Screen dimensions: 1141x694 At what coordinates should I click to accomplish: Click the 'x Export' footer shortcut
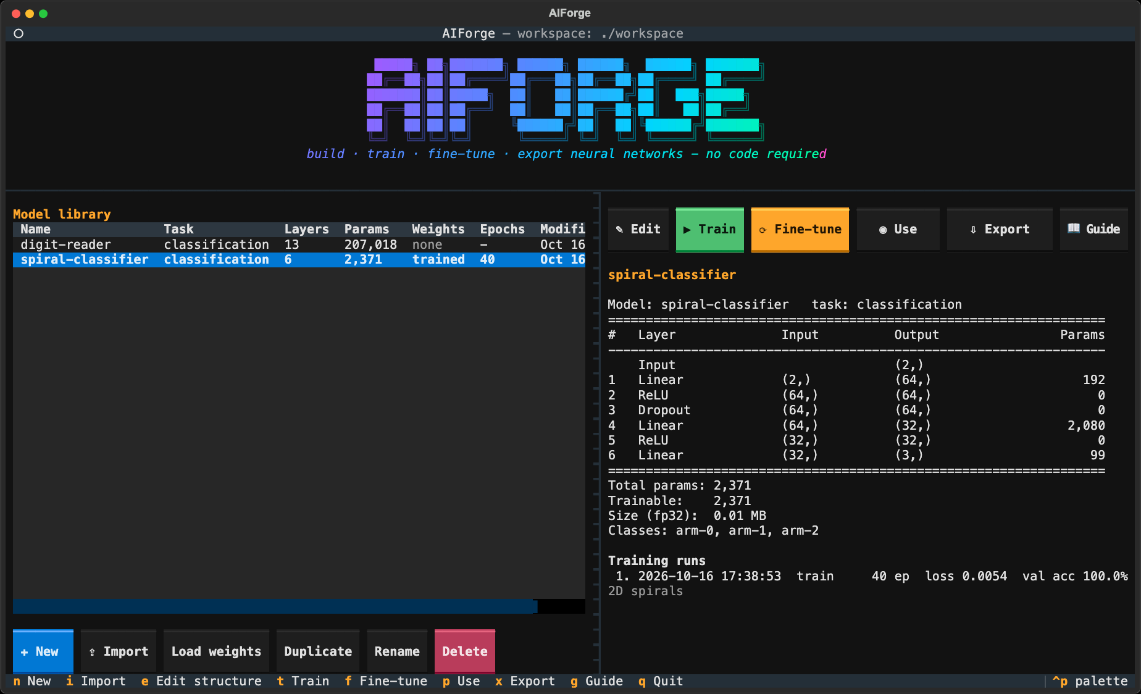click(525, 681)
